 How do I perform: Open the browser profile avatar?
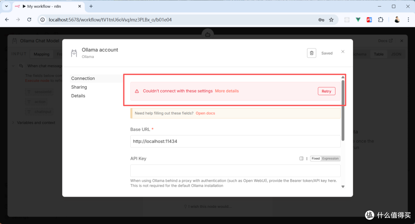point(397,20)
